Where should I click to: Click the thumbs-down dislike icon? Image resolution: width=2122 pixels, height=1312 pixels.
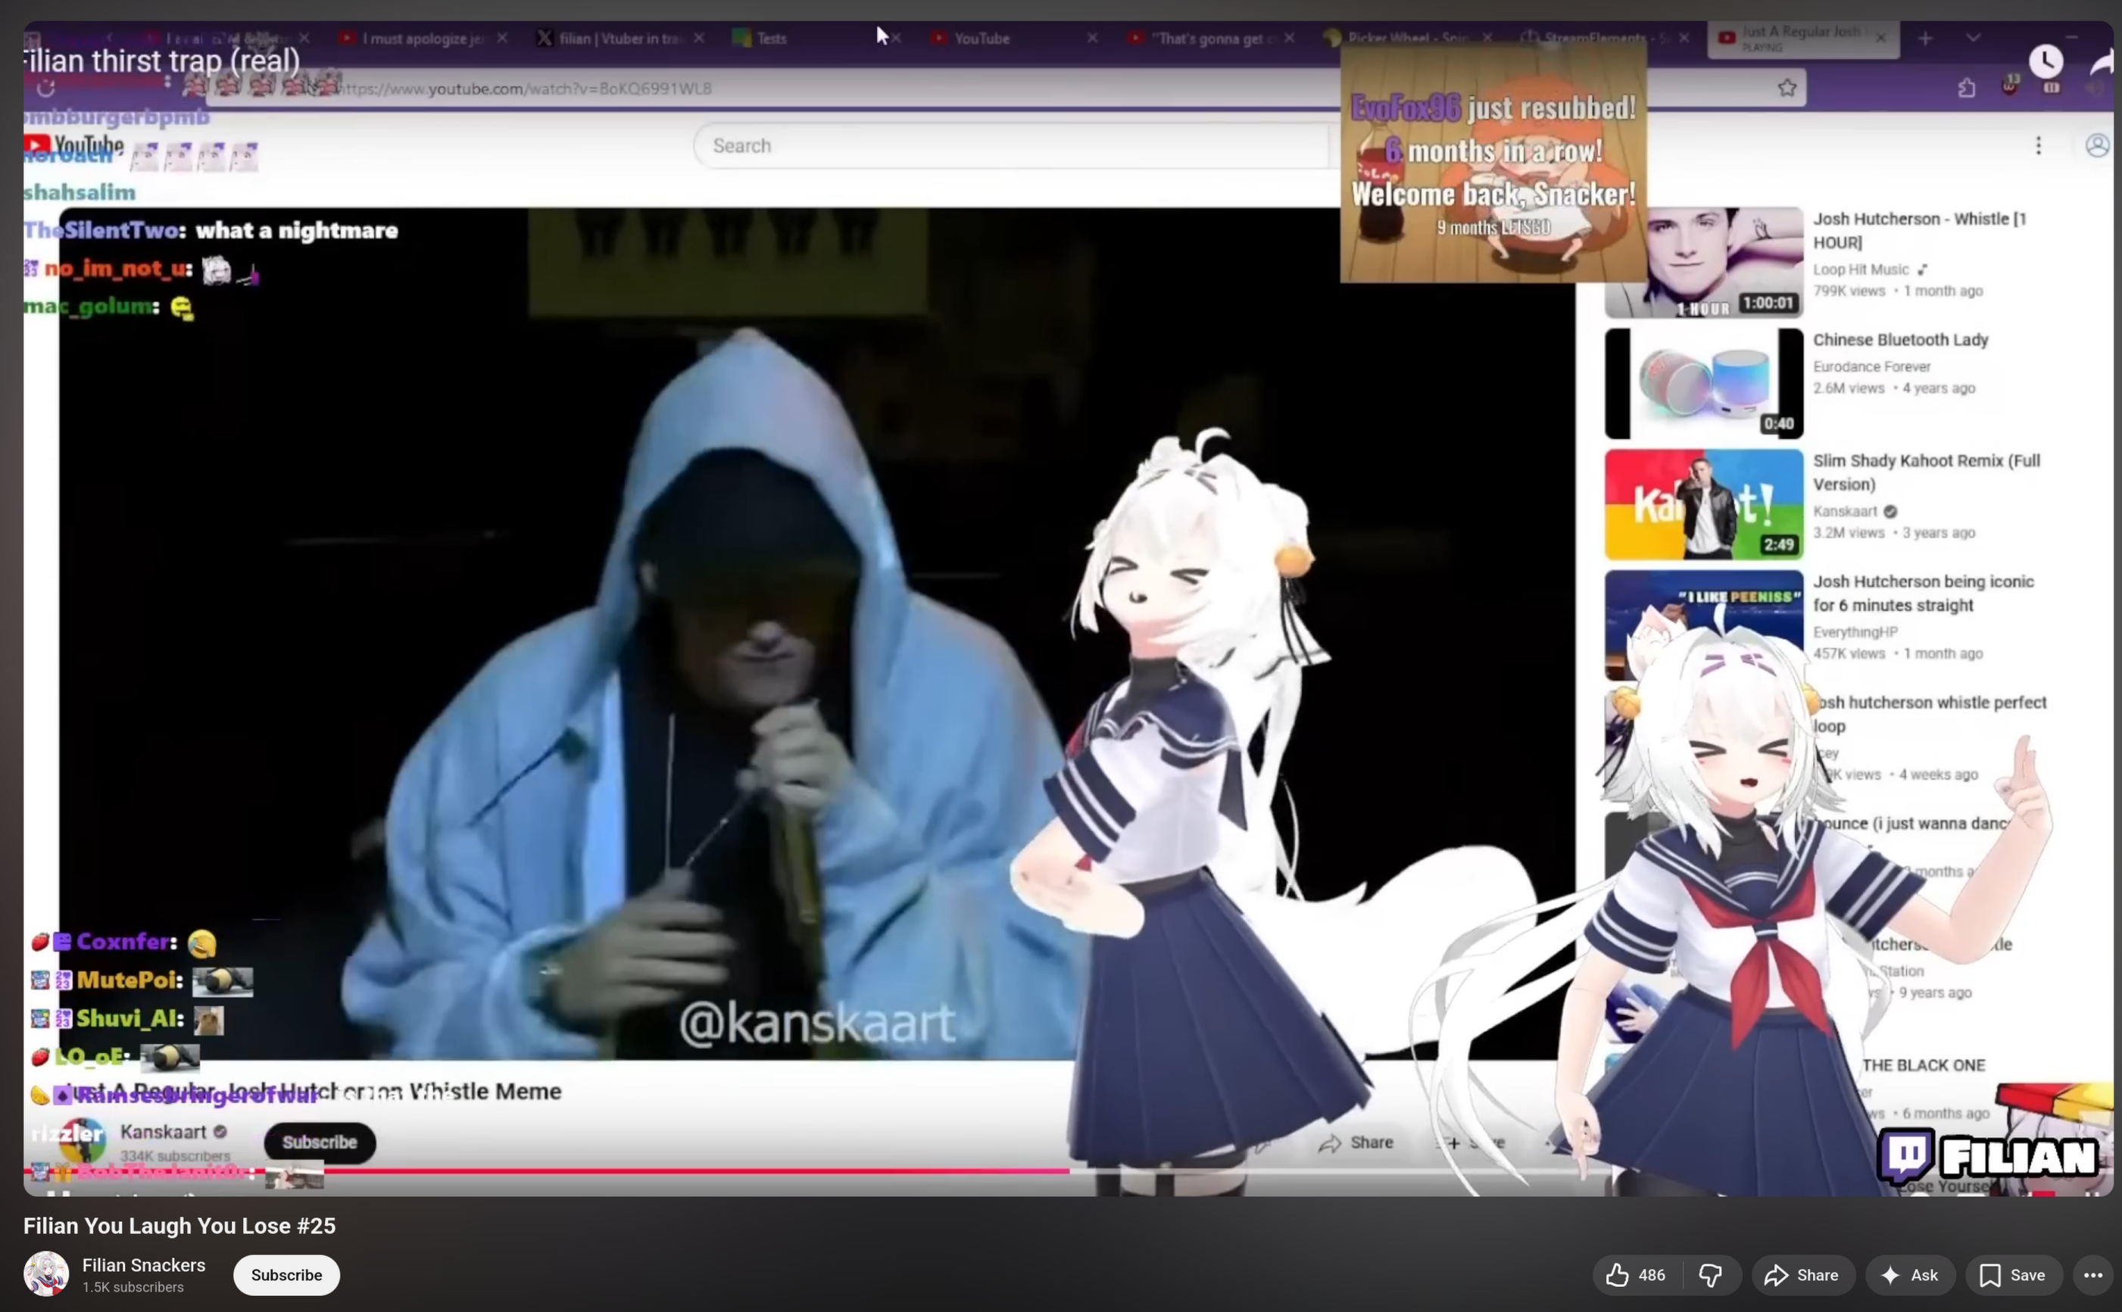[1710, 1275]
